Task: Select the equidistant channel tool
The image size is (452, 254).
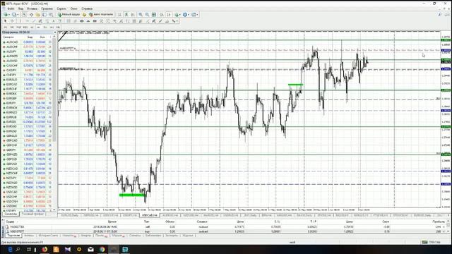Action: click(40, 21)
